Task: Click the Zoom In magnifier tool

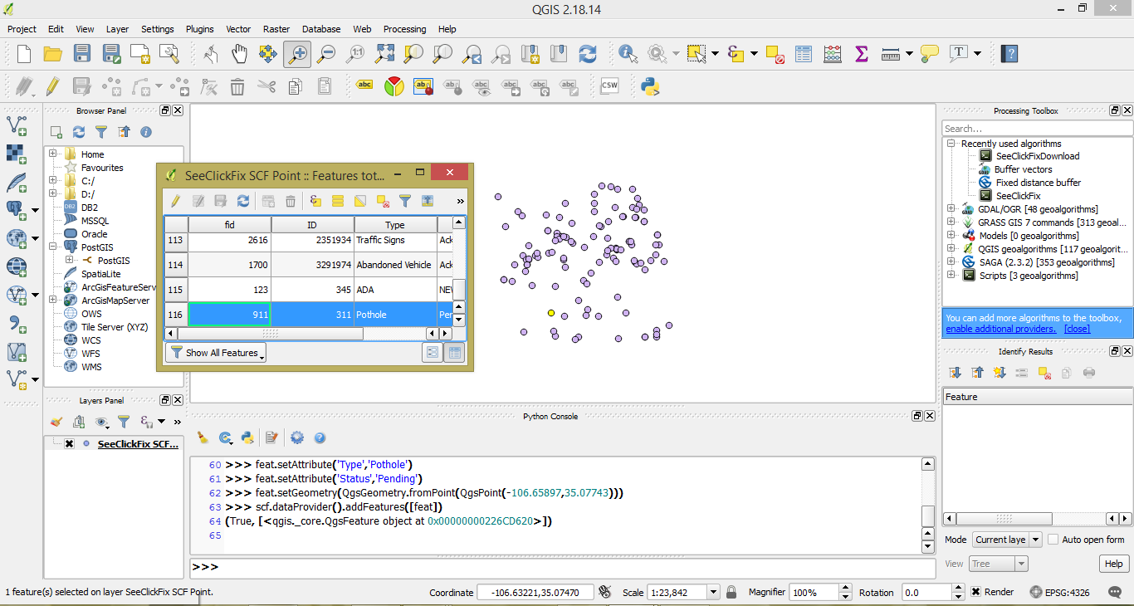Action: [296, 54]
